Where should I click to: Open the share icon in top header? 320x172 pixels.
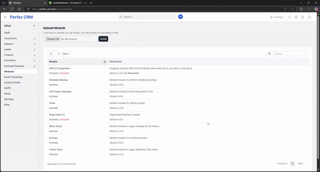point(289,17)
